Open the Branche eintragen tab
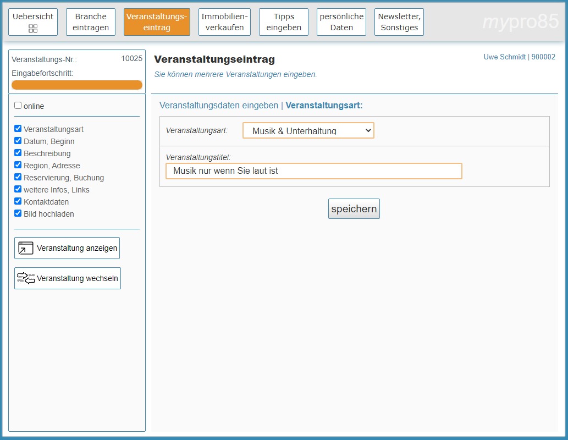 tap(91, 22)
